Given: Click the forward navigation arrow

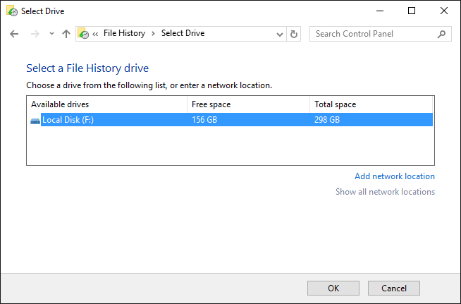Looking at the screenshot, I should click(x=35, y=34).
